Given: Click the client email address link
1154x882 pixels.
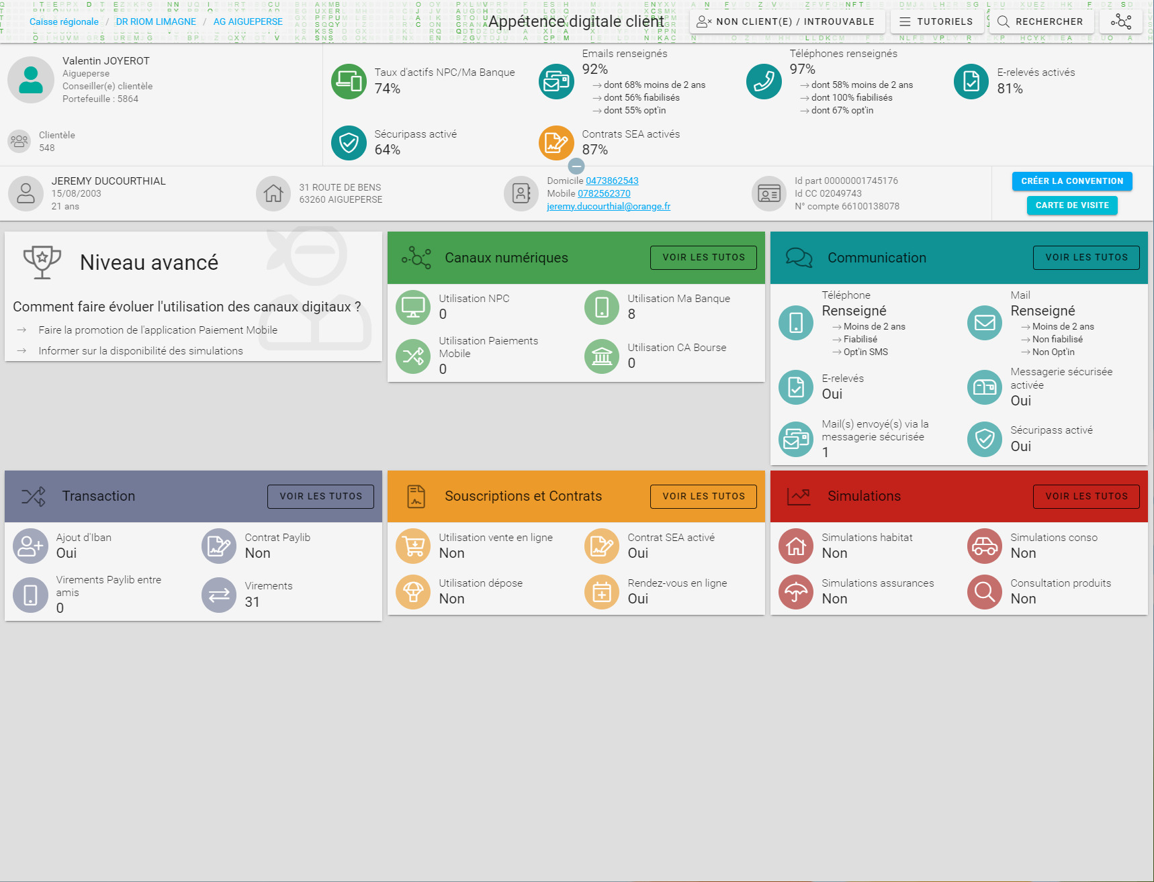Looking at the screenshot, I should [609, 206].
